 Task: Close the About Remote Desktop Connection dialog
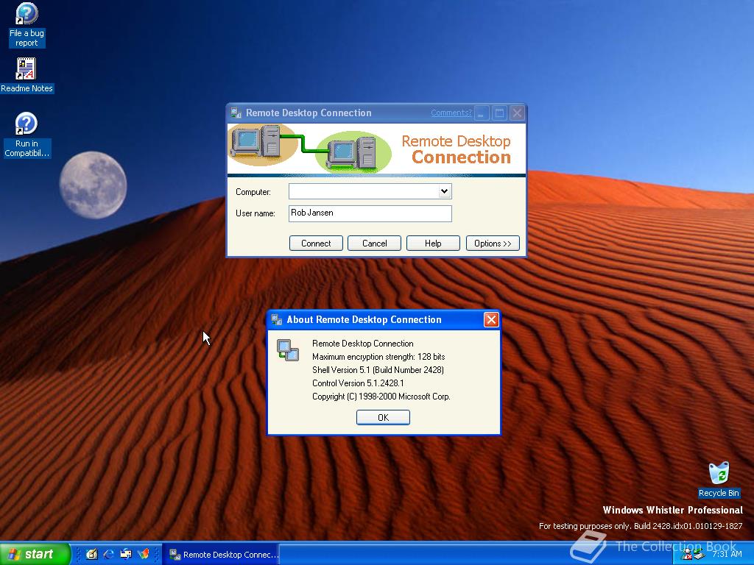[491, 319]
